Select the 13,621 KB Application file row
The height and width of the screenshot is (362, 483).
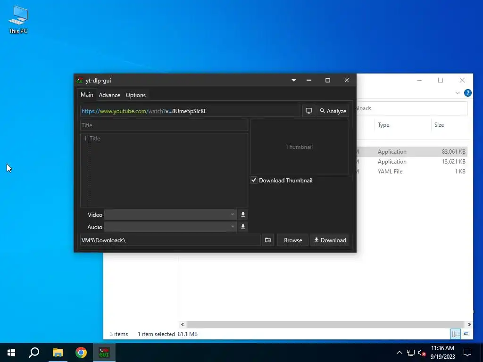tap(412, 162)
